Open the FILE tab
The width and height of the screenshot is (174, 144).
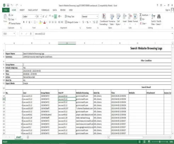tap(6, 10)
